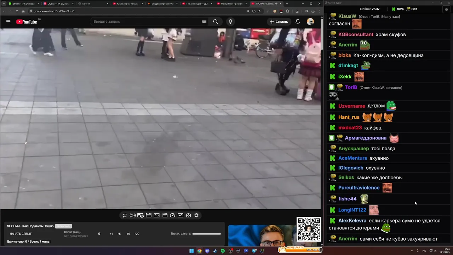453x255 pixels.
Task: Open YouTube notifications bell
Action: (298, 22)
